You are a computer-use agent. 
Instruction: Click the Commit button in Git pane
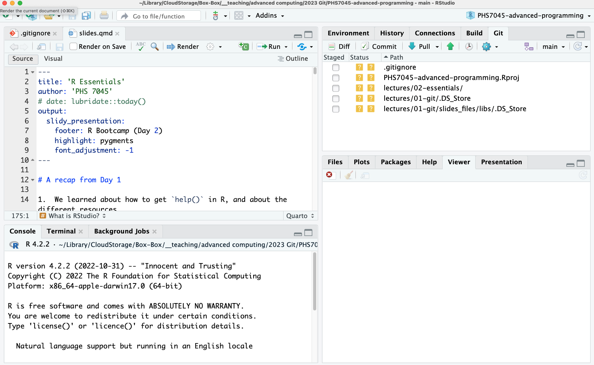pyautogui.click(x=379, y=47)
